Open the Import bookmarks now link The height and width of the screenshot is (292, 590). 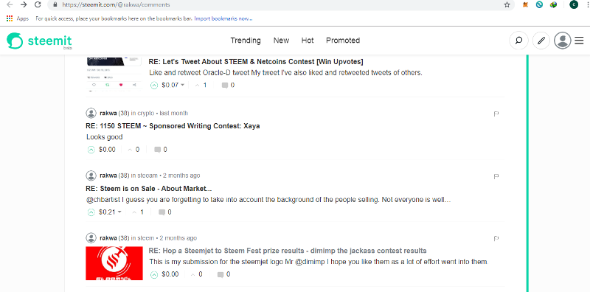coord(223,18)
